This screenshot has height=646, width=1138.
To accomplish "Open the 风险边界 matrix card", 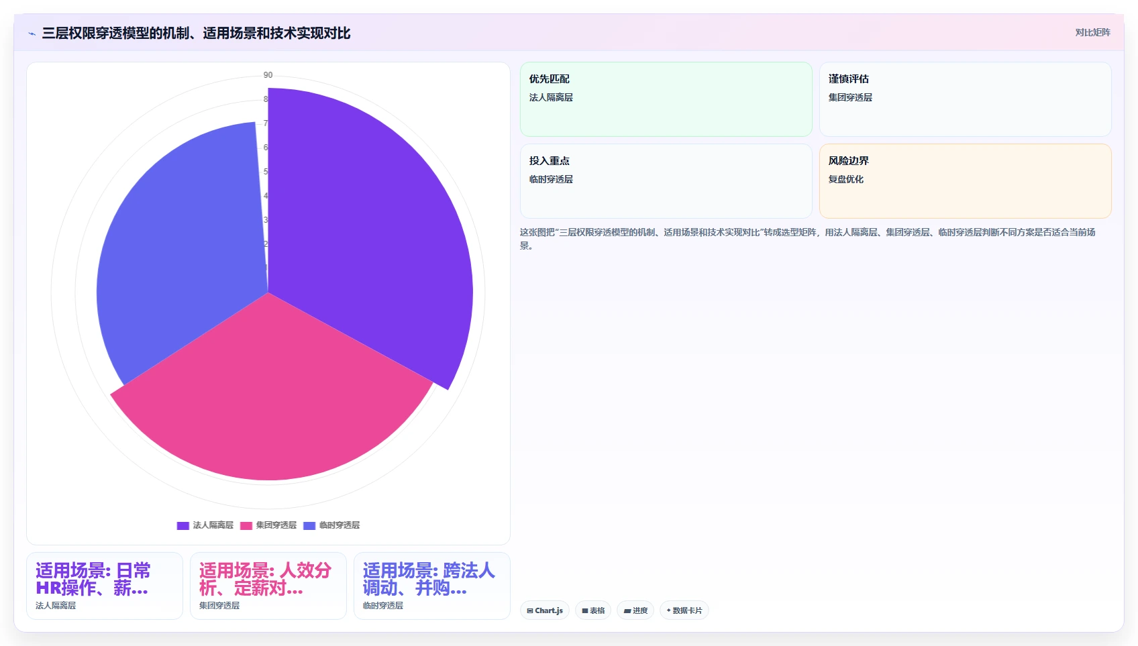I will (x=965, y=181).
